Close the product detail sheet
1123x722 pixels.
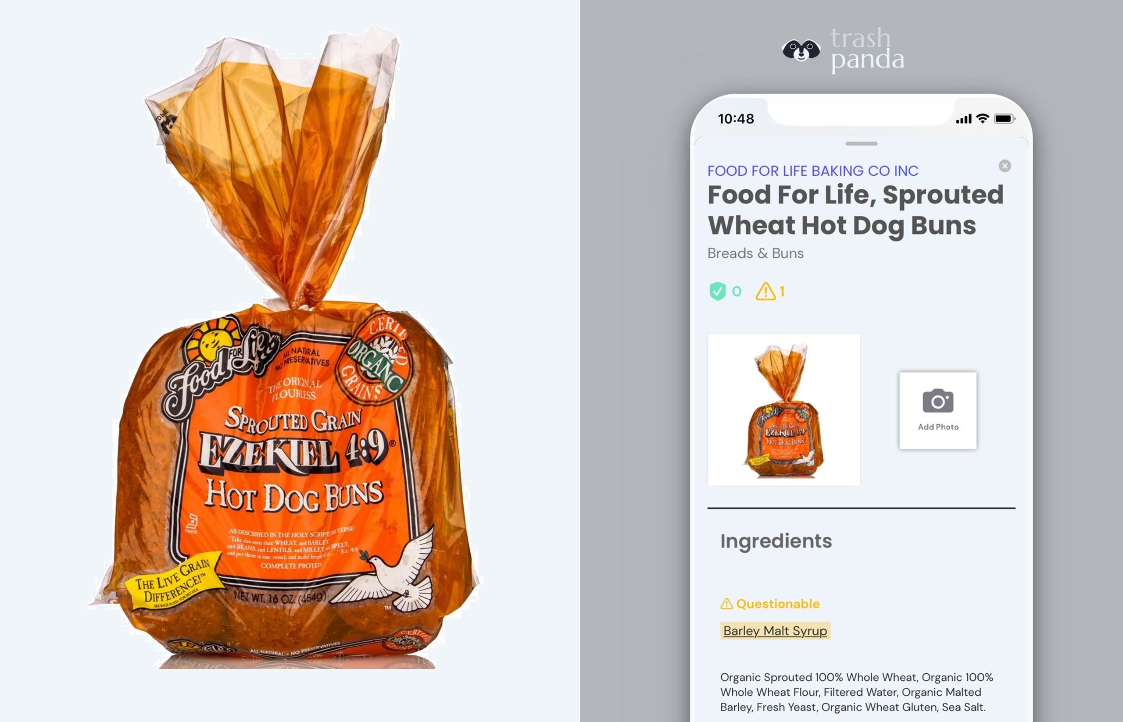tap(1004, 166)
